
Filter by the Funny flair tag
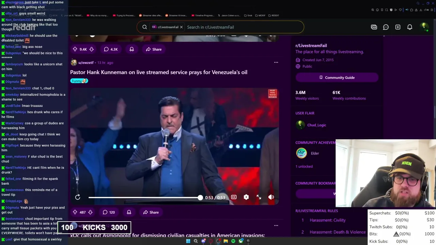[79, 81]
